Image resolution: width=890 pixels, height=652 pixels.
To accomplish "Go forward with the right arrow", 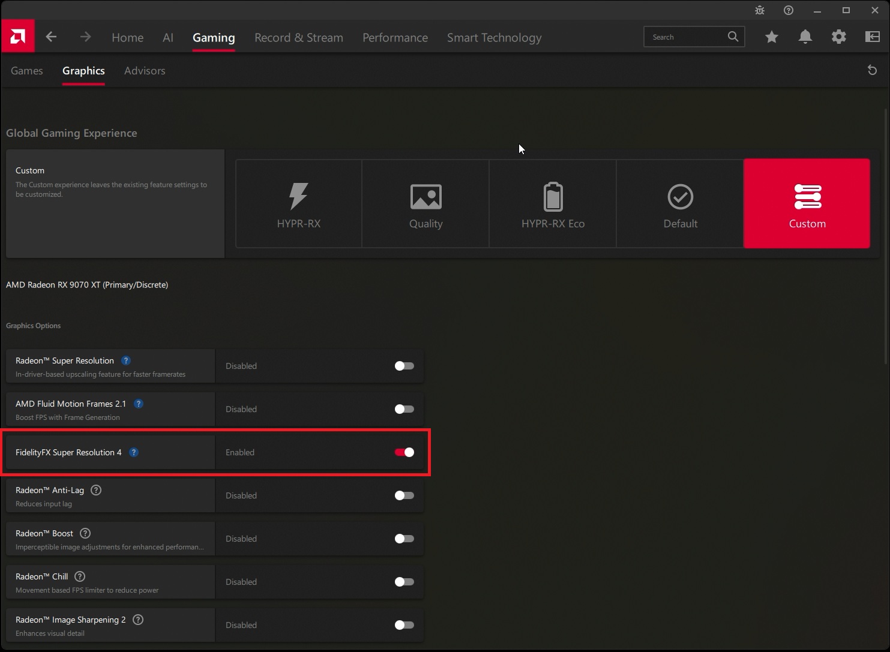I will 85,37.
